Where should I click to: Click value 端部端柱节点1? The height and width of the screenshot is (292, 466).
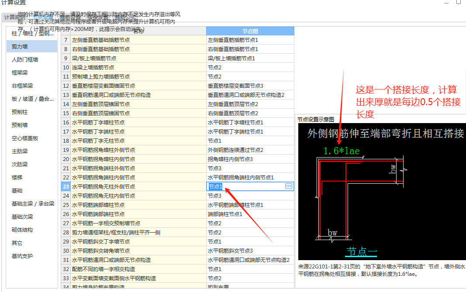[250, 214]
